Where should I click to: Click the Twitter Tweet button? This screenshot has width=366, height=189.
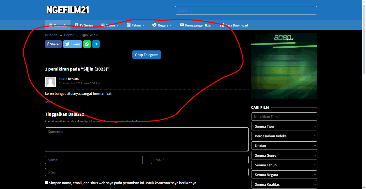73,44
